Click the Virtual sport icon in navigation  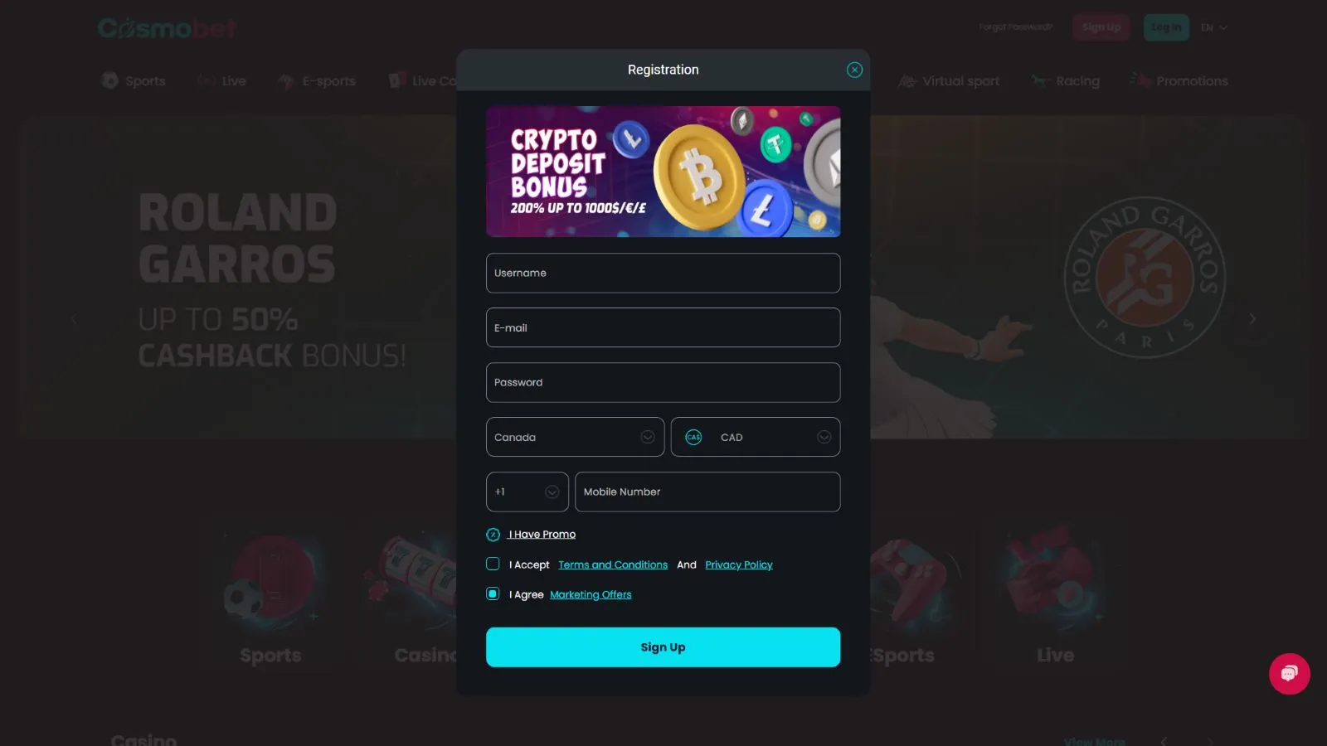(x=907, y=80)
